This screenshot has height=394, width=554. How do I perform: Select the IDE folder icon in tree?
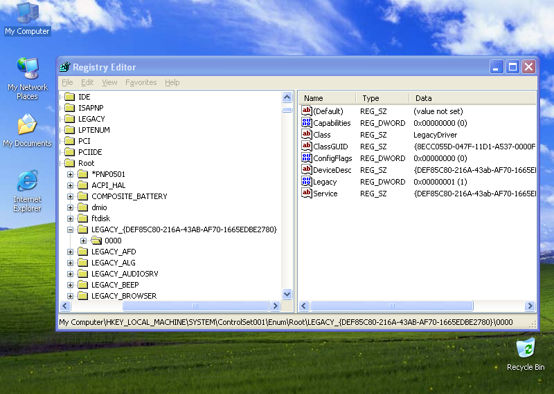click(x=70, y=97)
